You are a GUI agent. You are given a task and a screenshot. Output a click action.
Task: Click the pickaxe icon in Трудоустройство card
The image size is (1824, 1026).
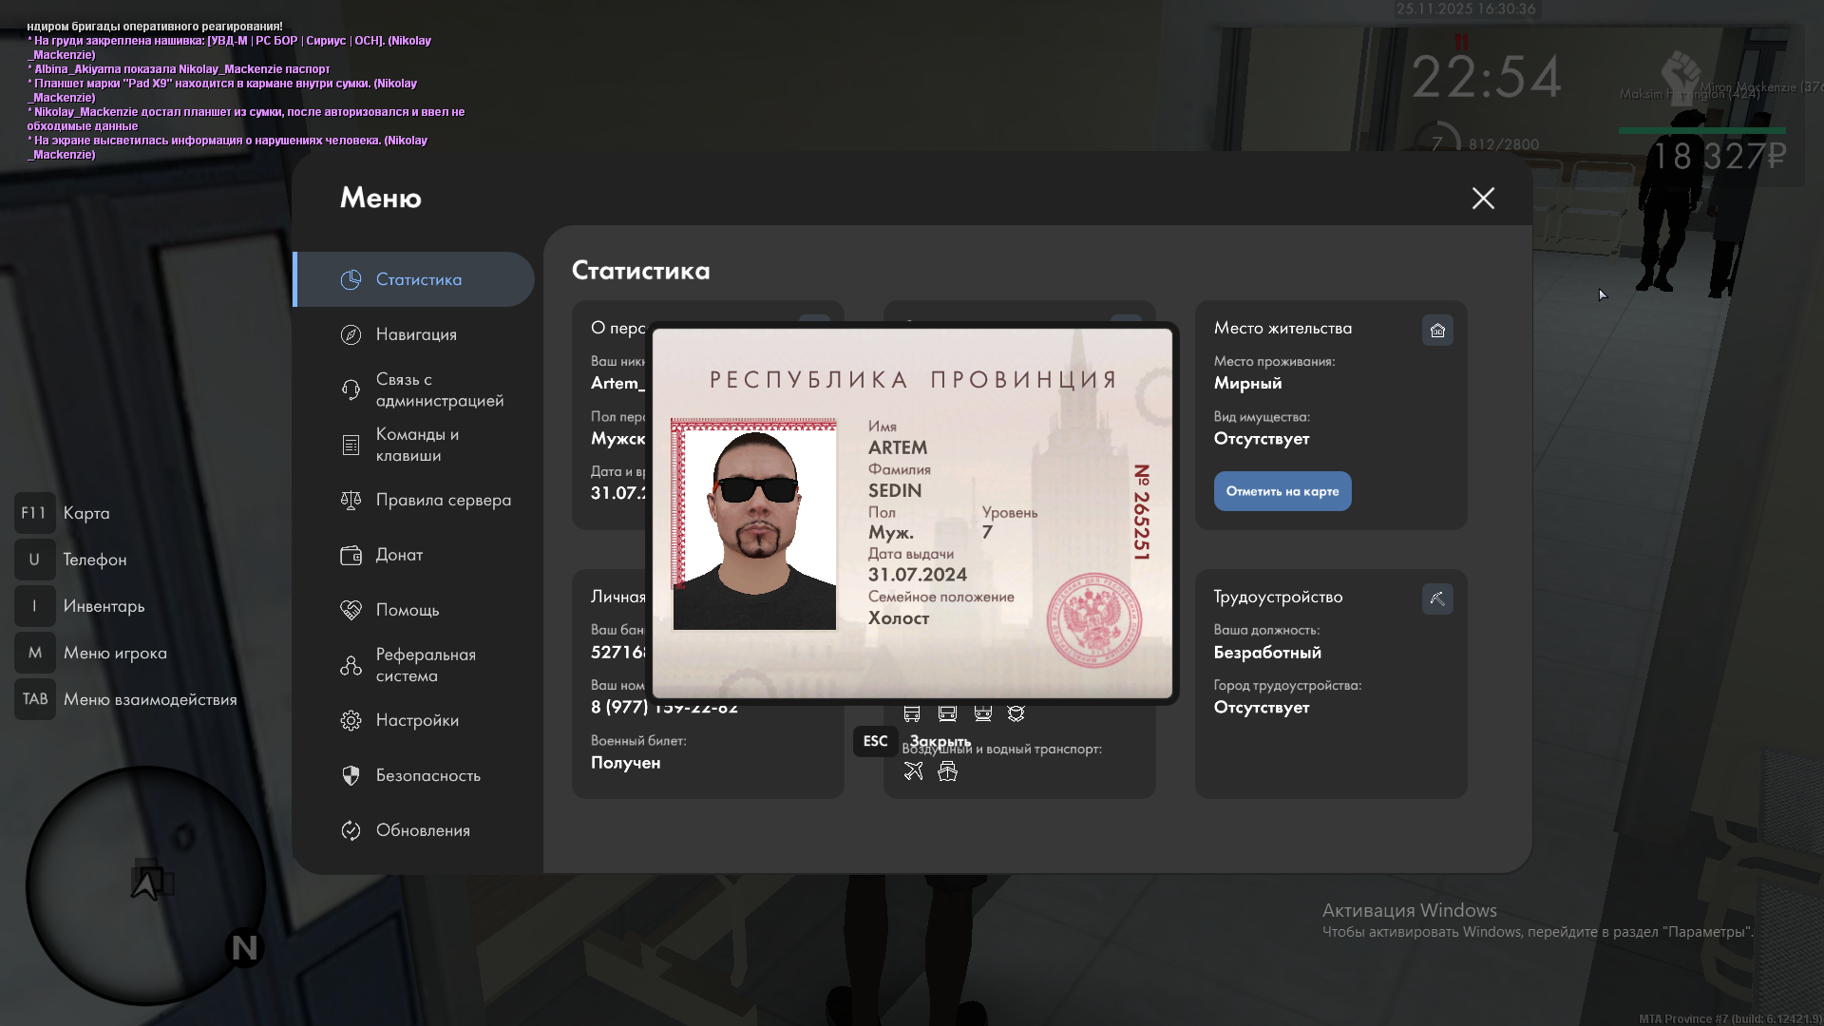tap(1437, 599)
